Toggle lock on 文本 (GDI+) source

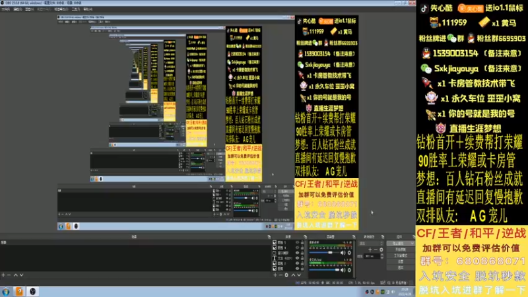[302, 258]
